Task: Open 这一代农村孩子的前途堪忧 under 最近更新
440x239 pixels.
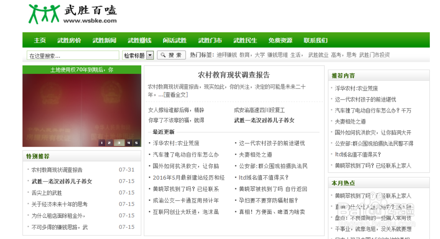Action: [271, 143]
